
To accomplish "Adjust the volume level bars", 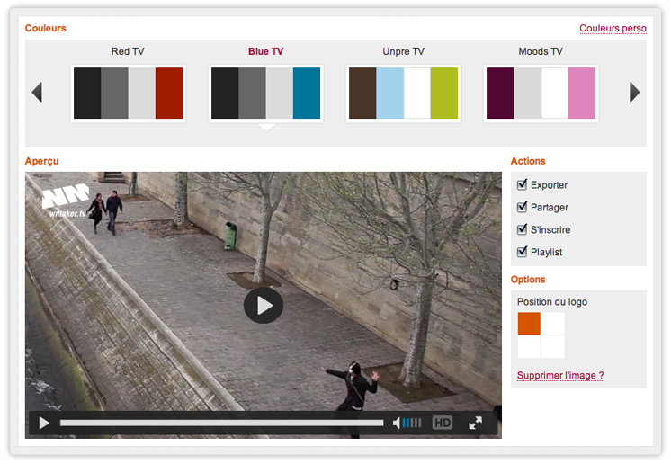I will pos(412,423).
